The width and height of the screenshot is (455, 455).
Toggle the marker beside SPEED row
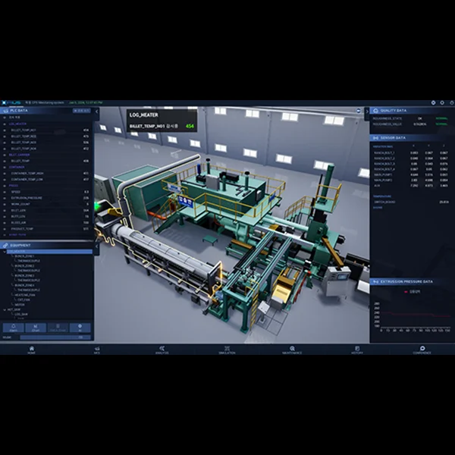pos(5,192)
